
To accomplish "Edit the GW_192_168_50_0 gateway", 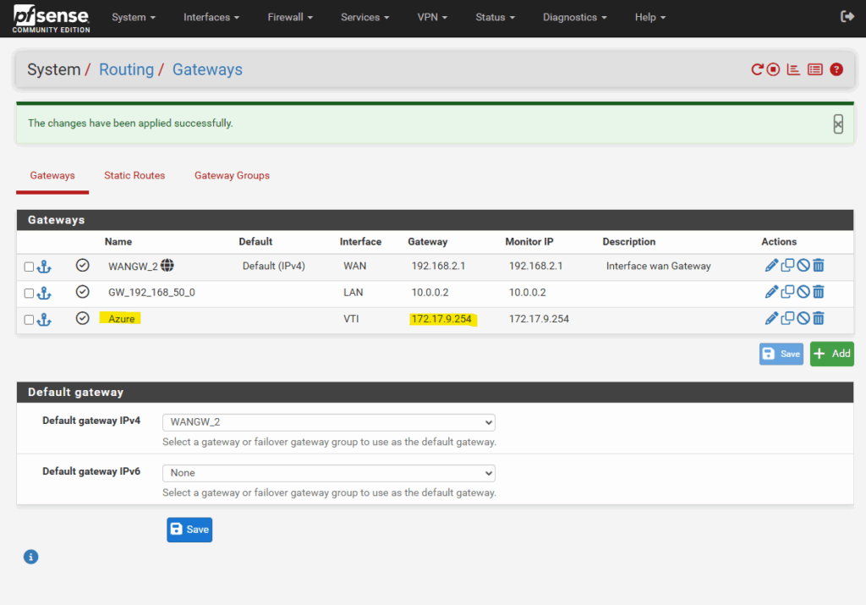I will [x=771, y=292].
